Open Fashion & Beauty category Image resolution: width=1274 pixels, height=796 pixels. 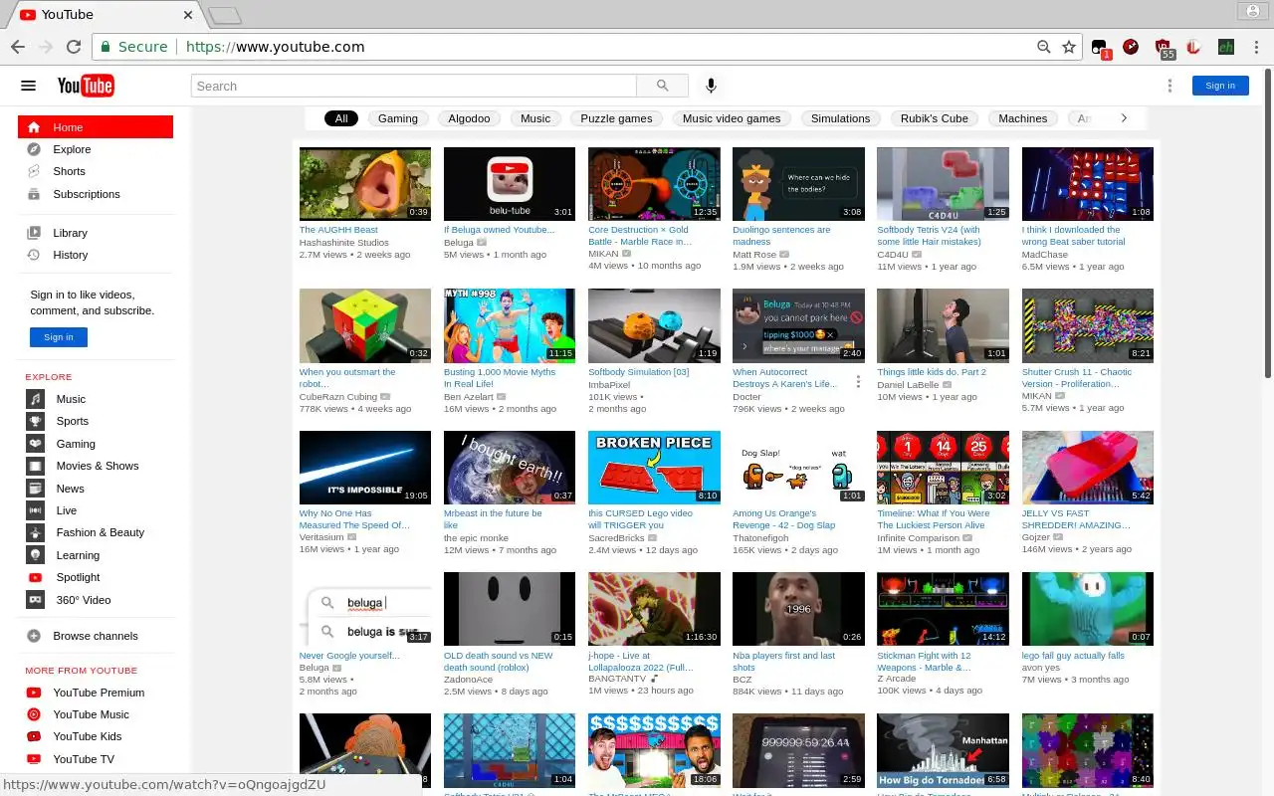(x=96, y=532)
